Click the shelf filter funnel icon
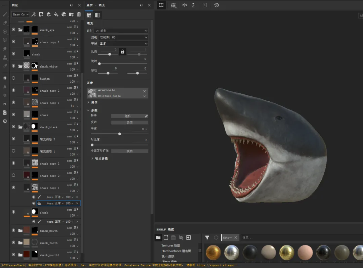363x268 pixels. click(x=207, y=237)
